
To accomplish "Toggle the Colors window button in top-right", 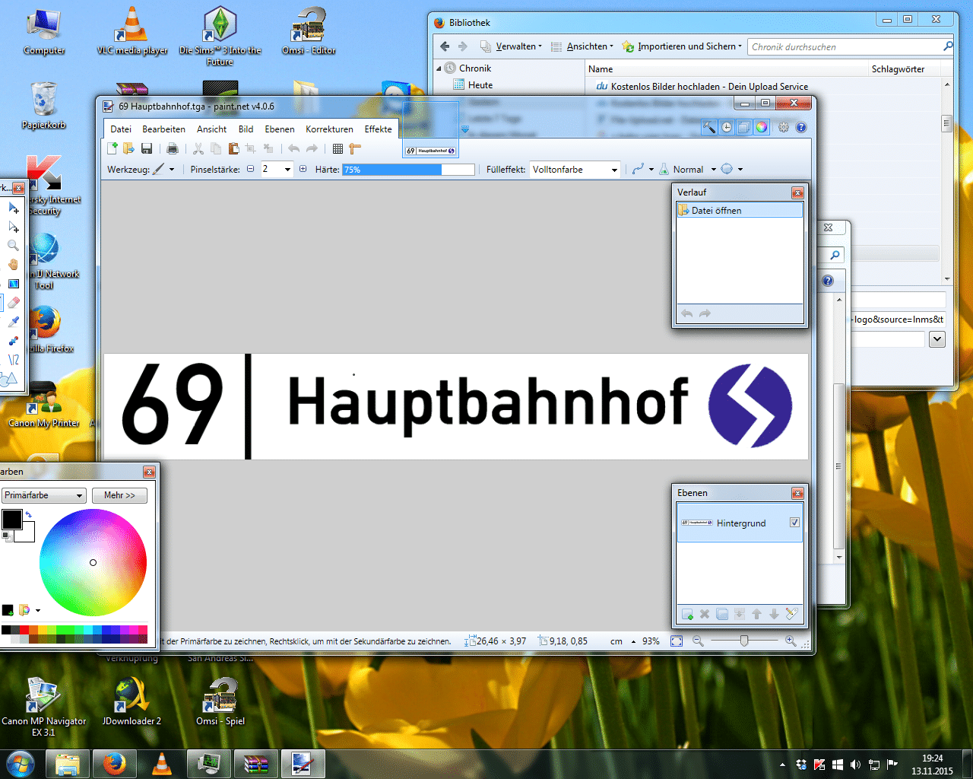I will point(761,127).
